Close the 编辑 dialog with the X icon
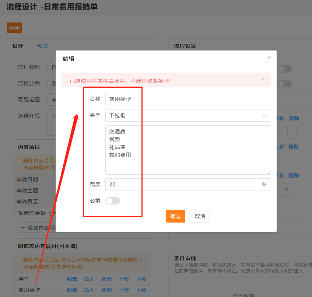This screenshot has height=297, width=312. (x=269, y=58)
